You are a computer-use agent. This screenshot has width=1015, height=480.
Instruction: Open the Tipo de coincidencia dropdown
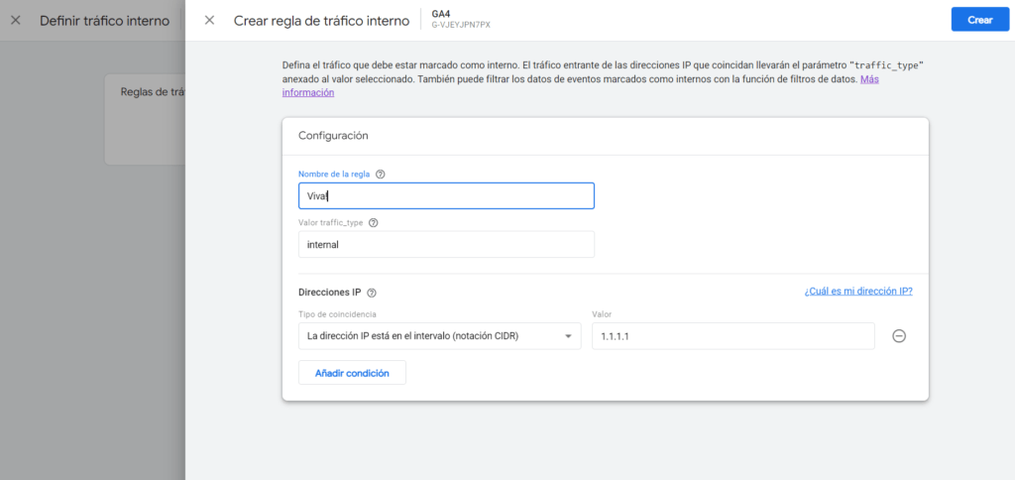tap(439, 336)
